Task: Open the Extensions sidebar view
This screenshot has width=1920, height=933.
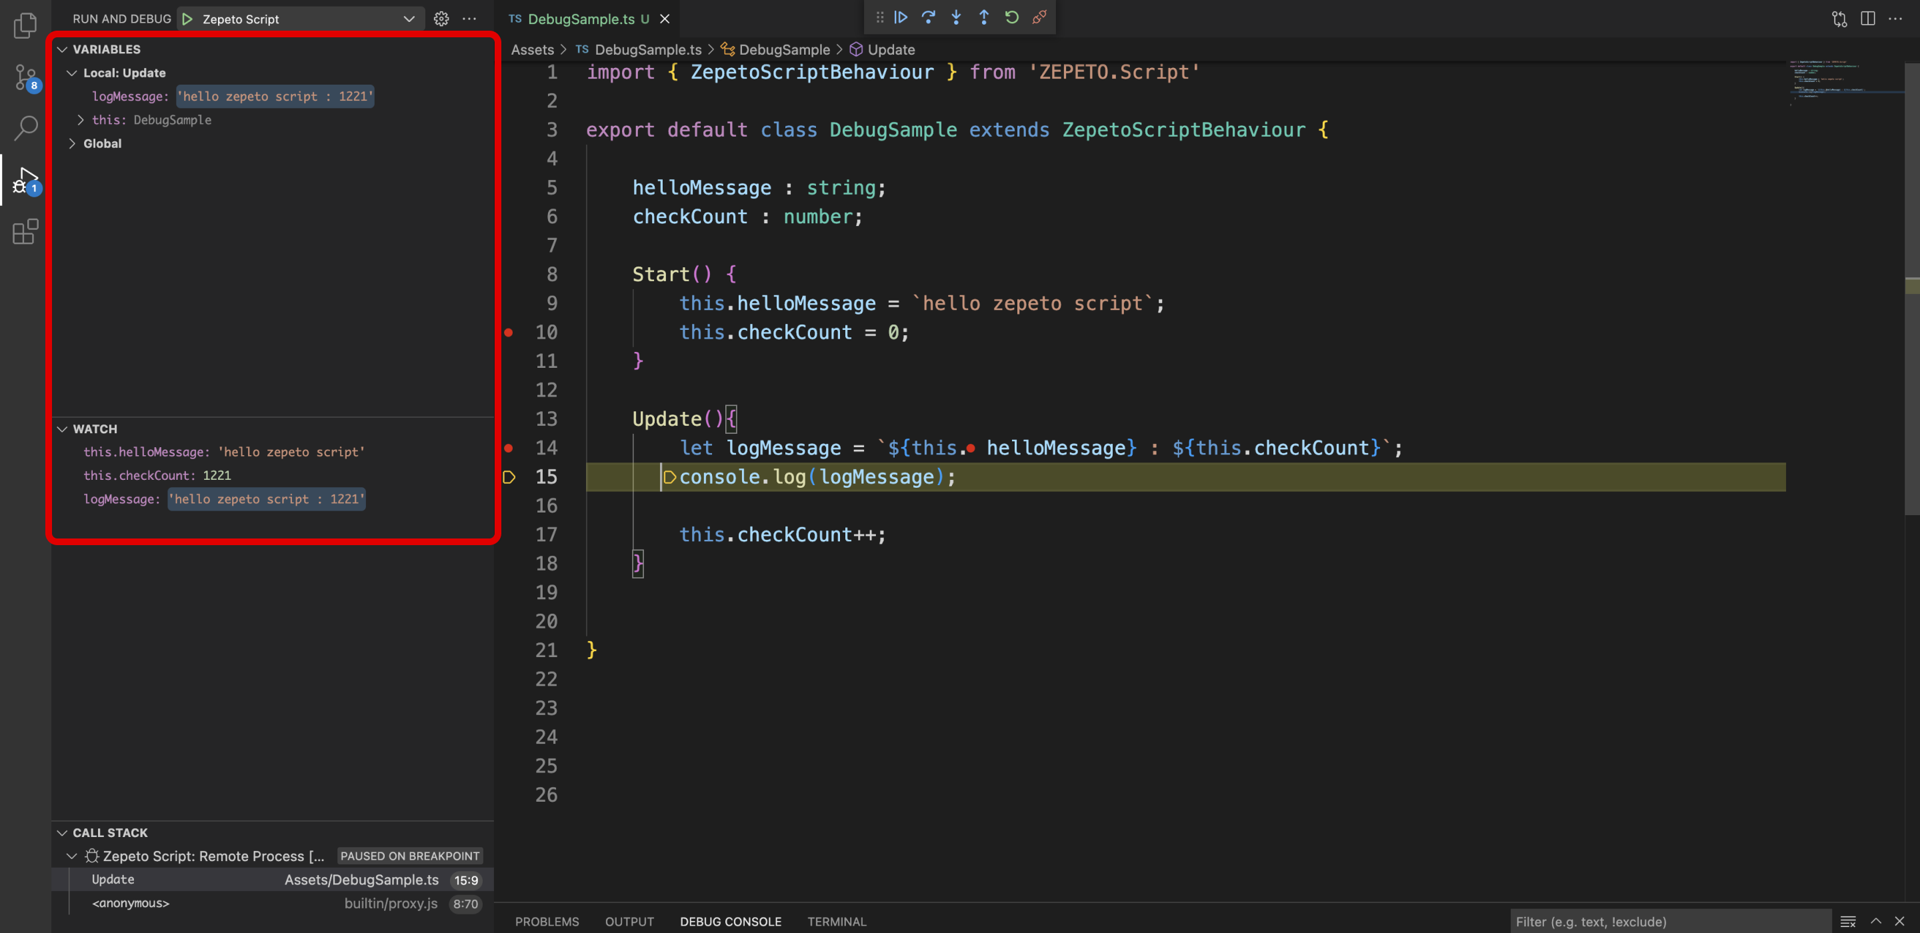Action: (x=25, y=232)
